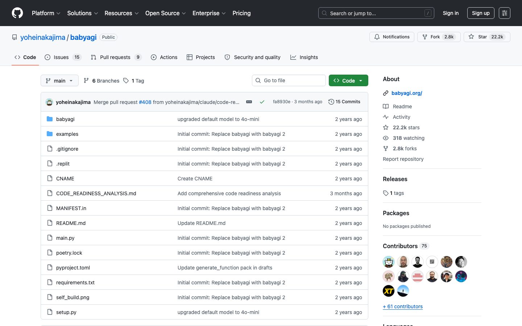Click the Readme book icon
The height and width of the screenshot is (326, 522).
point(386,106)
